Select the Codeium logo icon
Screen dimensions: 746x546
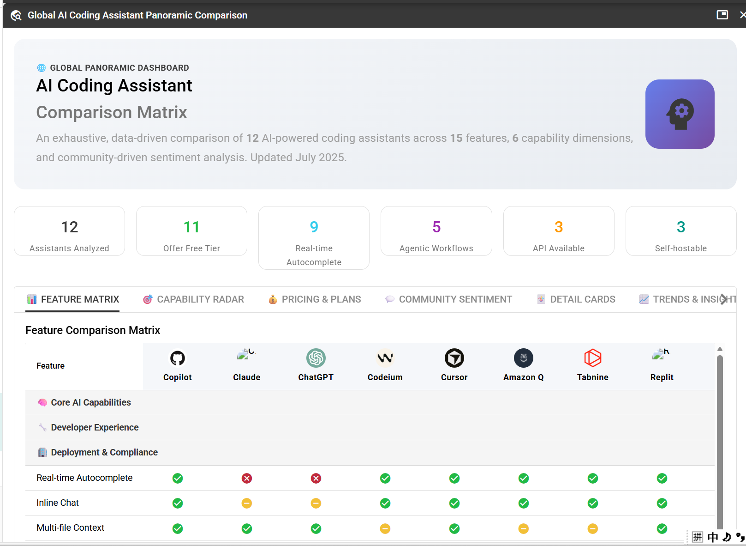point(385,358)
